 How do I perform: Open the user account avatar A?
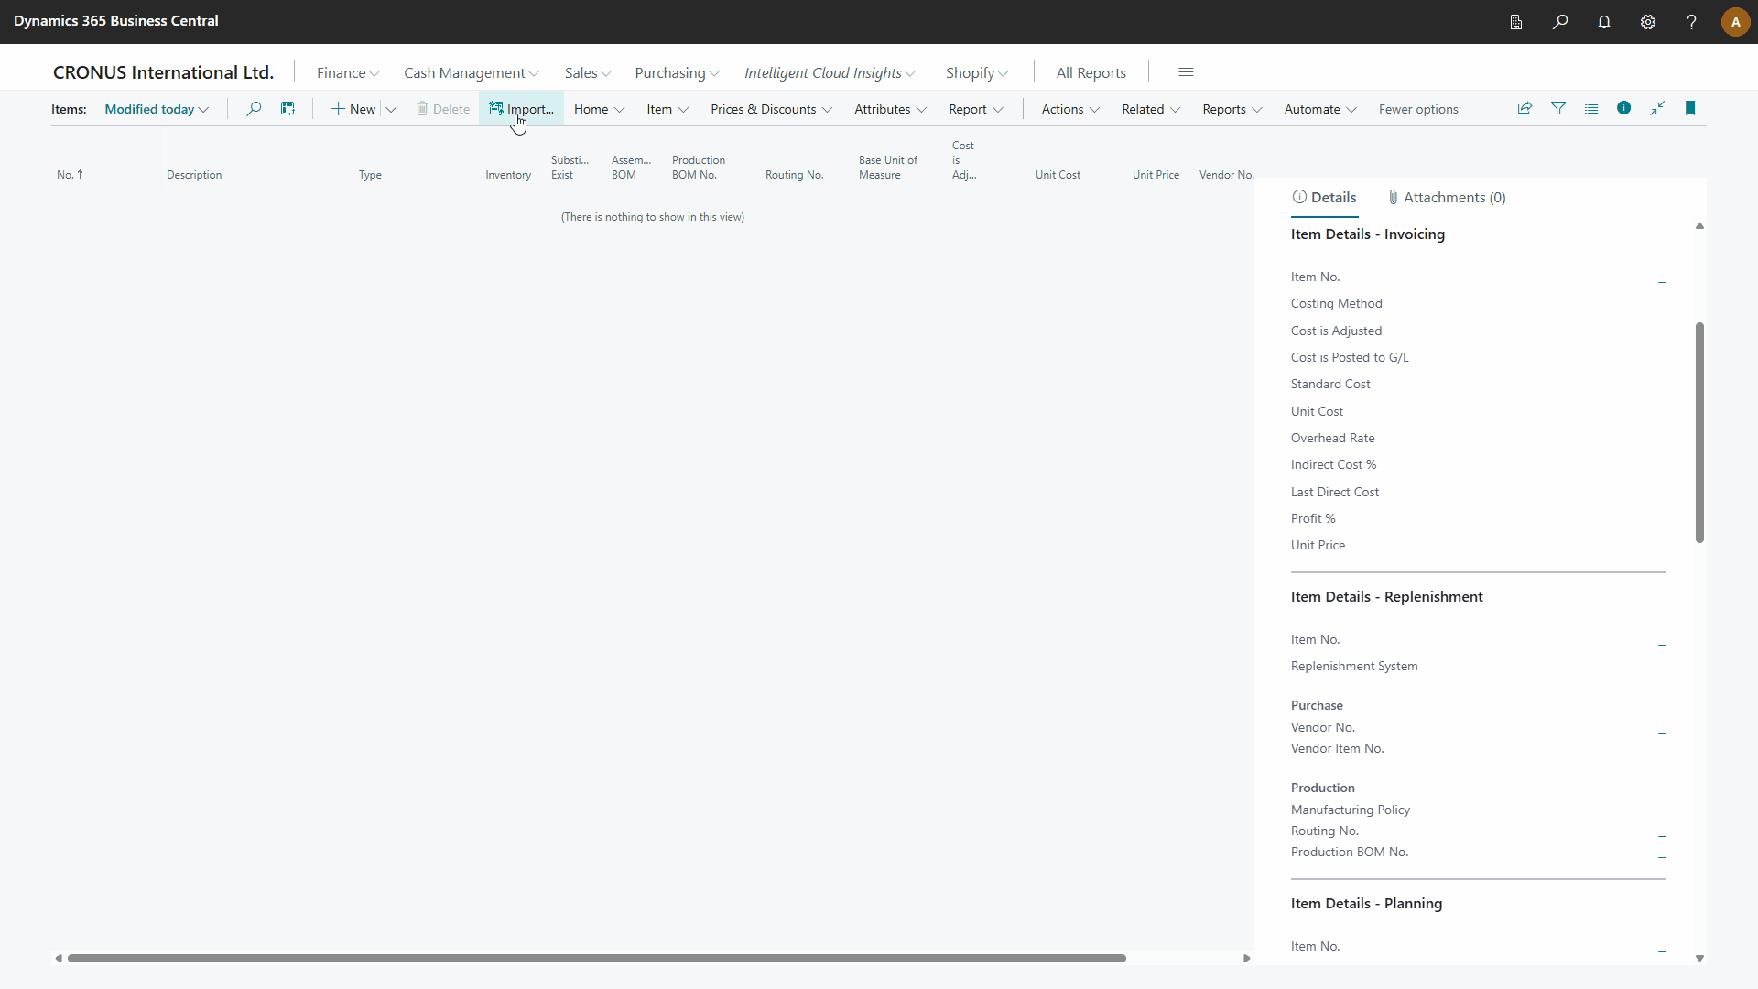[x=1735, y=22]
